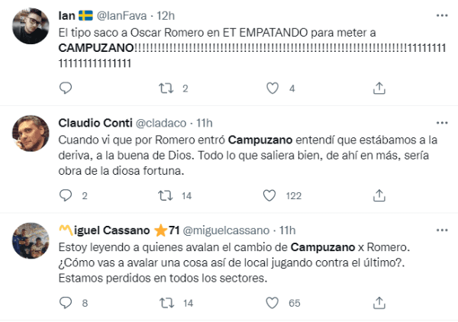Open Claudio Conti's profile name link
Viewport: 458px width, 322px height.
pyautogui.click(x=95, y=123)
